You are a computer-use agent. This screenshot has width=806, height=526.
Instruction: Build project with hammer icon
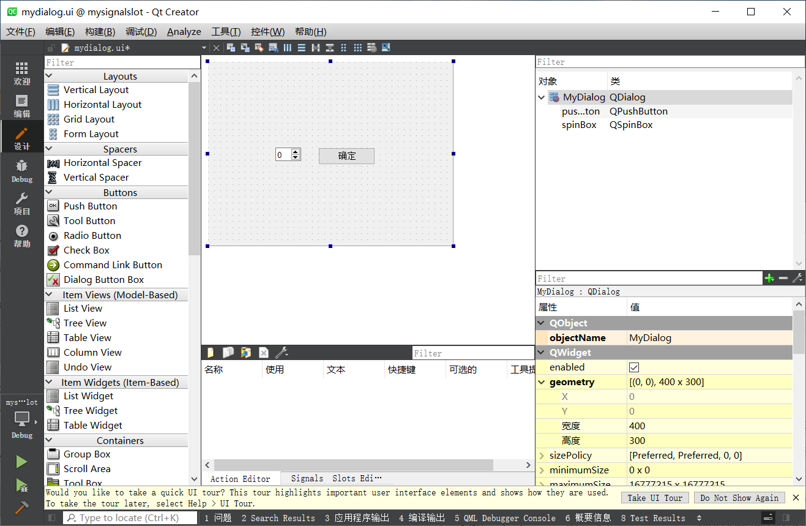(21, 508)
